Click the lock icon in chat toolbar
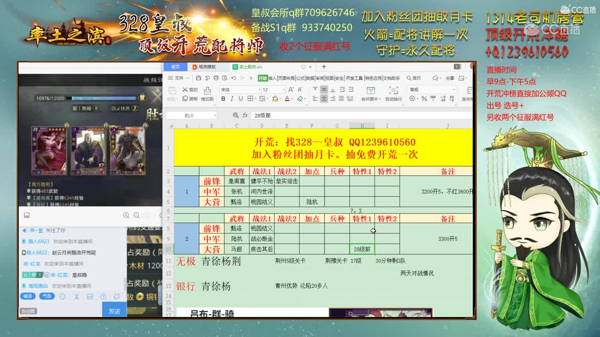This screenshot has width=600, height=337. pyautogui.click(x=104, y=296)
